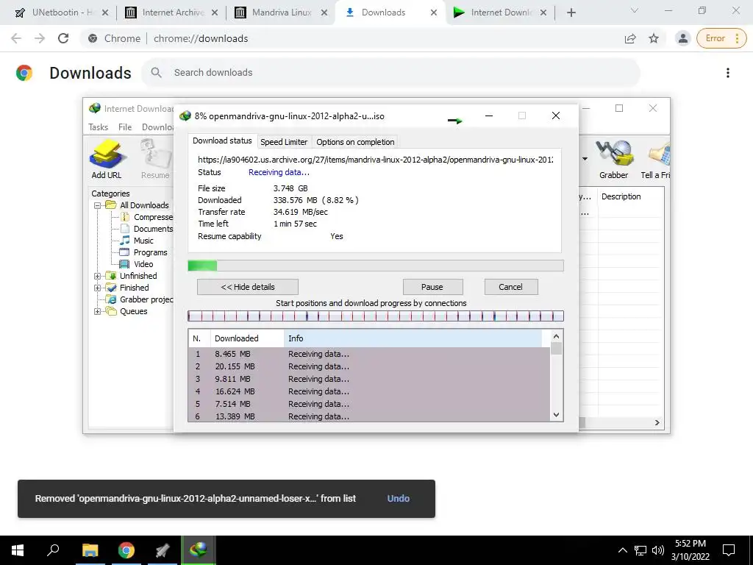Click the Downloaded column header
This screenshot has height=565, width=753.
click(x=247, y=338)
